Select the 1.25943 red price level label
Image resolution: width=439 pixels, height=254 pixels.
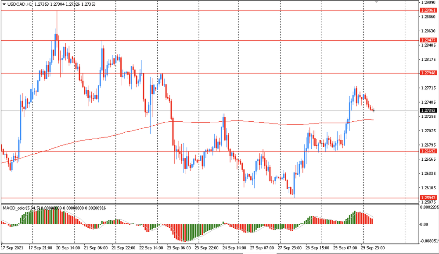click(428, 198)
